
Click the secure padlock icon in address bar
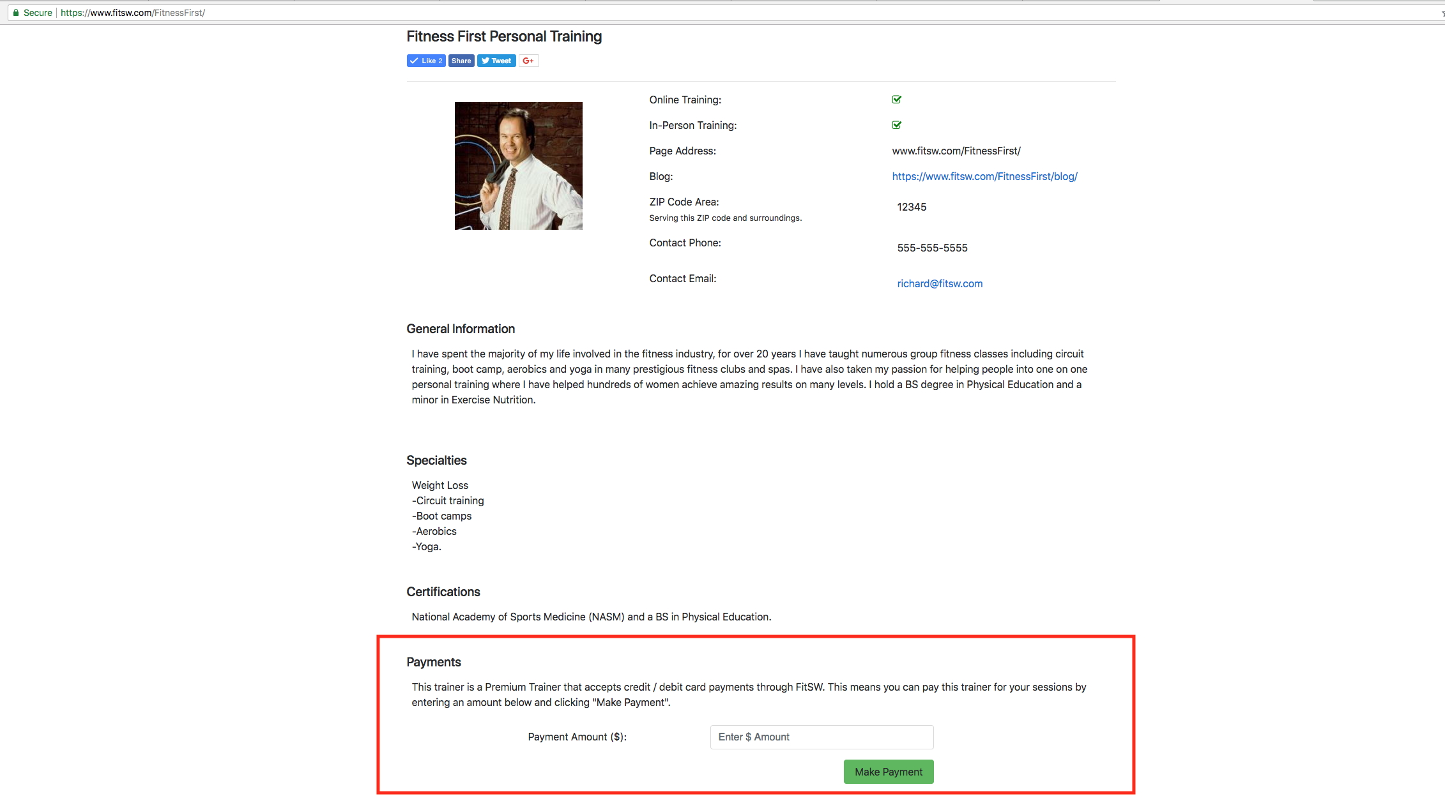[x=16, y=13]
